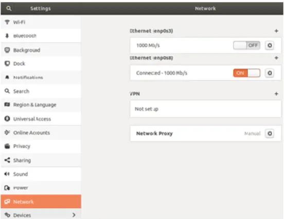
Task: Open Network Proxy gear settings
Action: (270, 133)
